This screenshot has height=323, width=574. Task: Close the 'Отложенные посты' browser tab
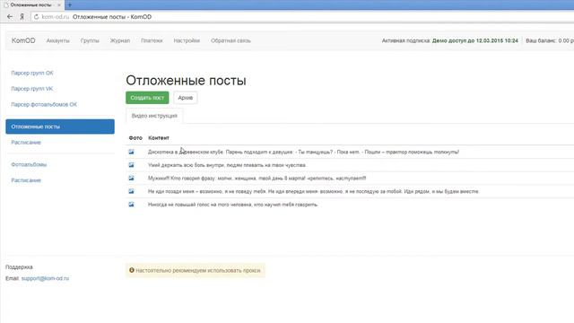pyautogui.click(x=59, y=5)
